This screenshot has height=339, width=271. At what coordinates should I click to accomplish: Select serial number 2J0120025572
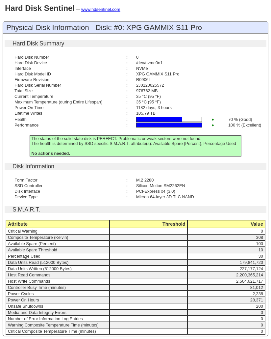(x=150, y=85)
